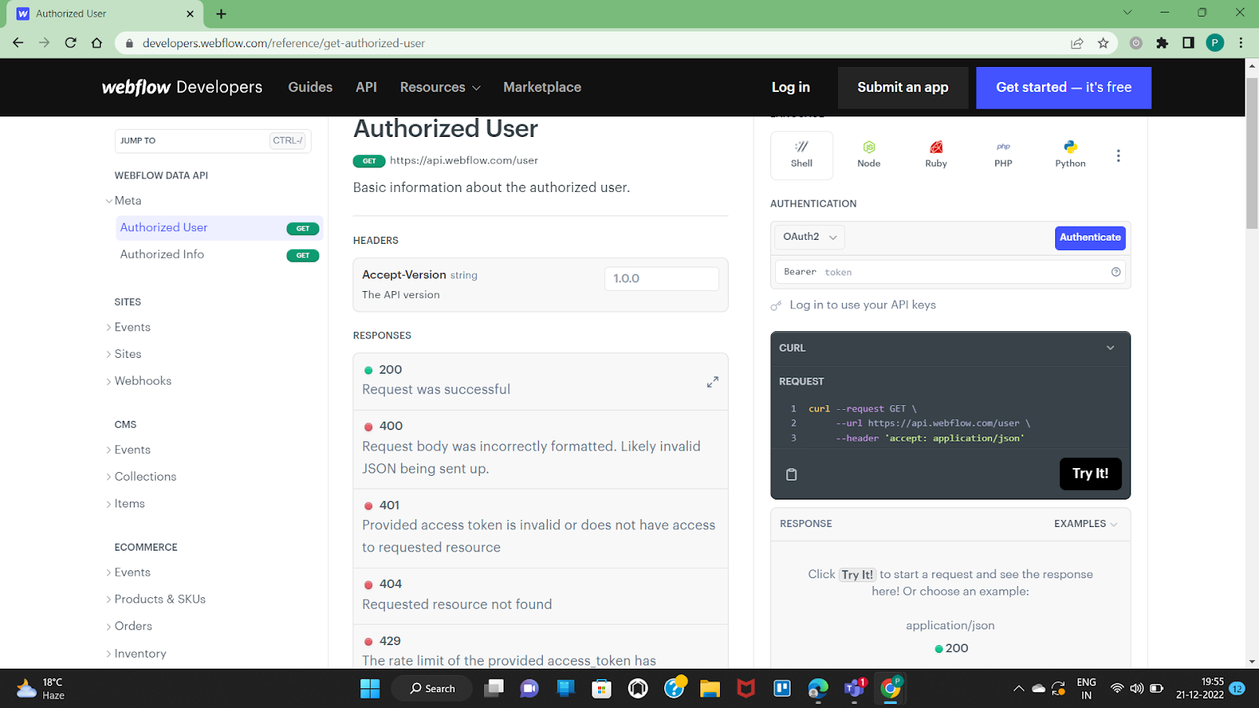Open the Guides menu item
Viewport: 1259px width, 708px height.
pyautogui.click(x=310, y=87)
